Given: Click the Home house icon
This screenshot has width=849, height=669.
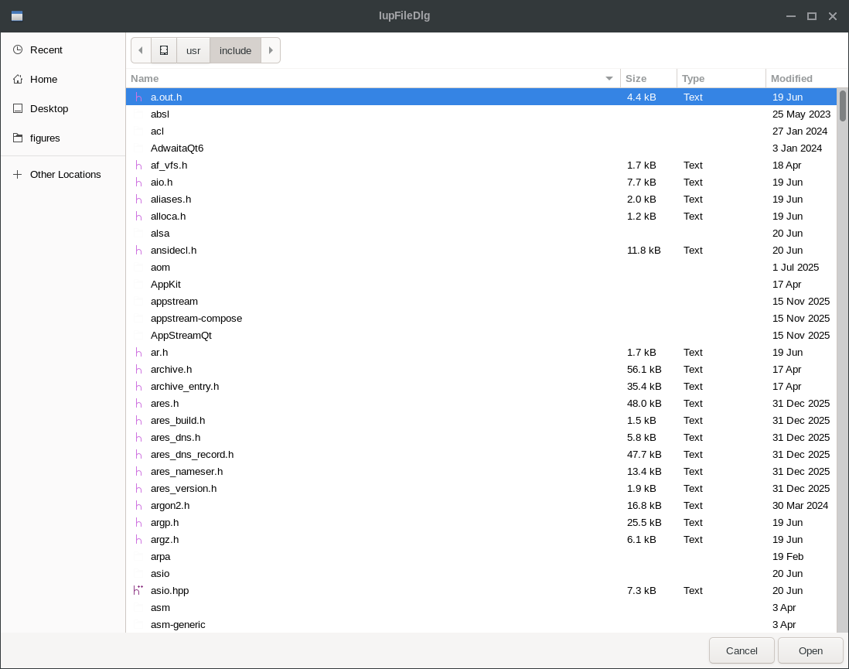Looking at the screenshot, I should pos(18,79).
